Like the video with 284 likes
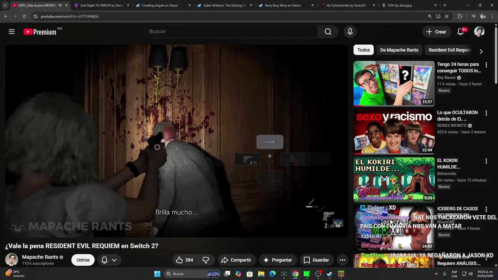 pos(184,260)
